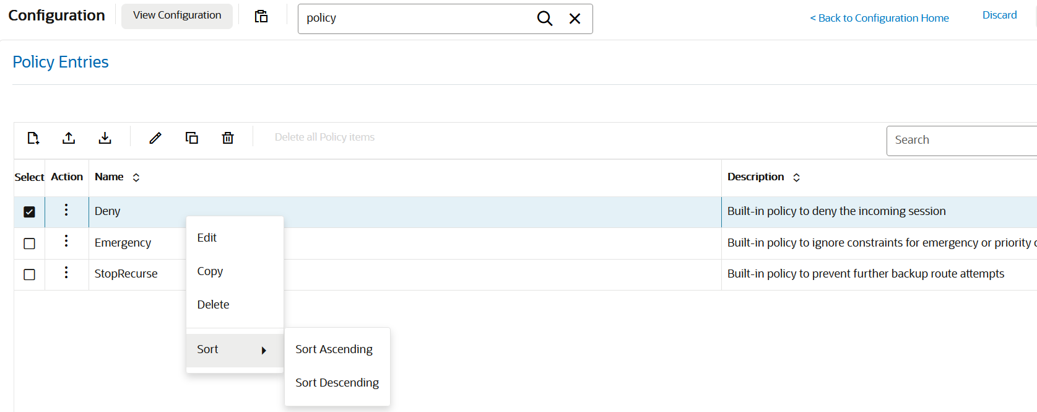The height and width of the screenshot is (412, 1037).
Task: Click the upload icon in toolbar
Action: point(69,138)
